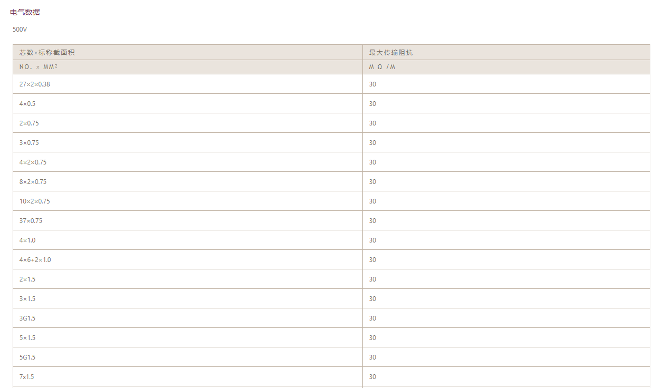Click the 最大传输阻抗 column header
The width and height of the screenshot is (654, 388).
pyautogui.click(x=391, y=53)
